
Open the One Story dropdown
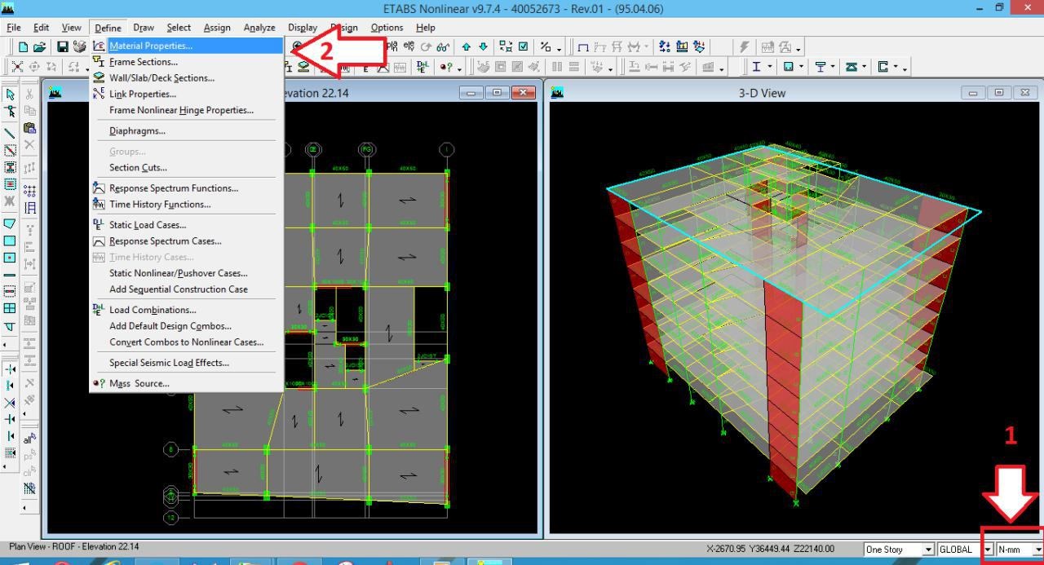coord(928,550)
